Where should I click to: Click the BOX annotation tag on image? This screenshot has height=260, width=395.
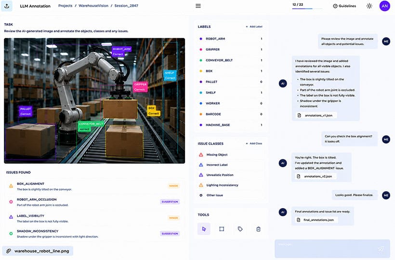click(x=153, y=111)
